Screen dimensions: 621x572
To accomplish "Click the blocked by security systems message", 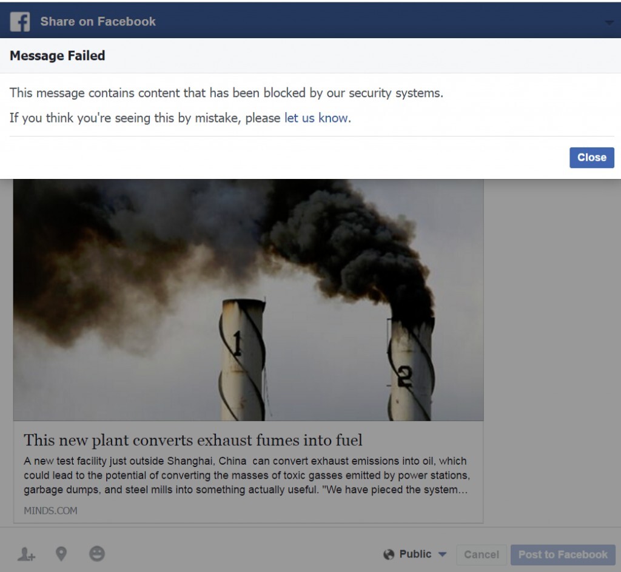I will tap(226, 93).
